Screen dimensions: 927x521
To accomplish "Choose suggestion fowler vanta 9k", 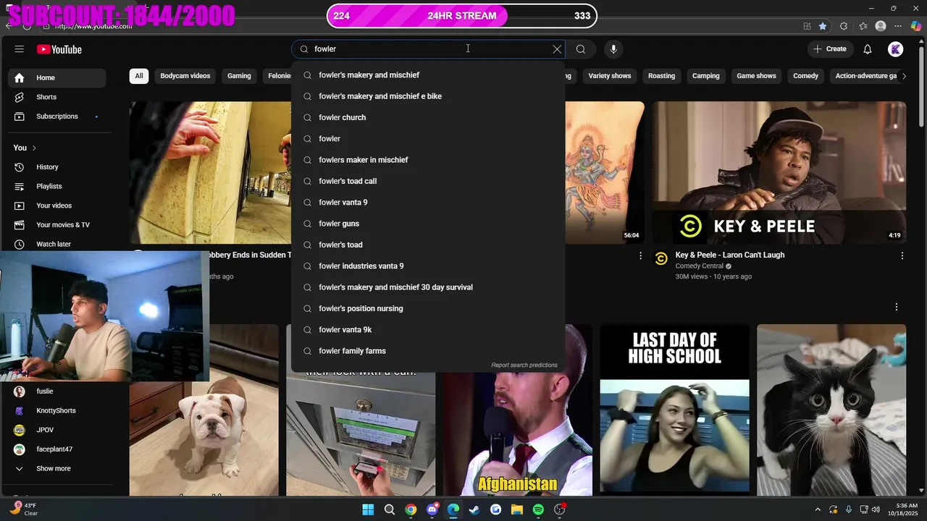I will (428, 330).
